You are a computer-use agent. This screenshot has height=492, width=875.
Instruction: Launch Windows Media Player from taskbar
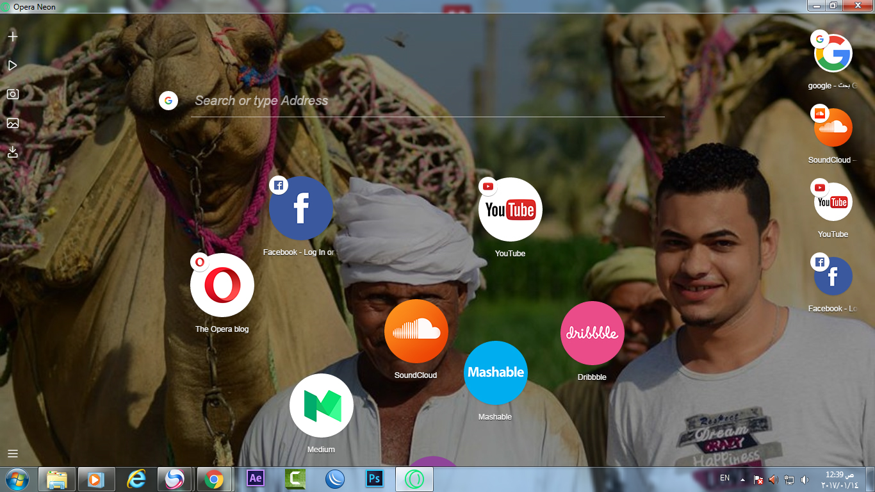coord(96,479)
